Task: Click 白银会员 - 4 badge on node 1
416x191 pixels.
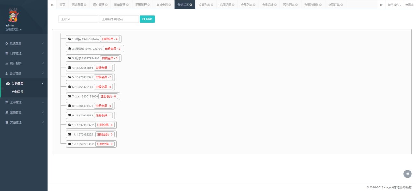Action: coord(110,39)
